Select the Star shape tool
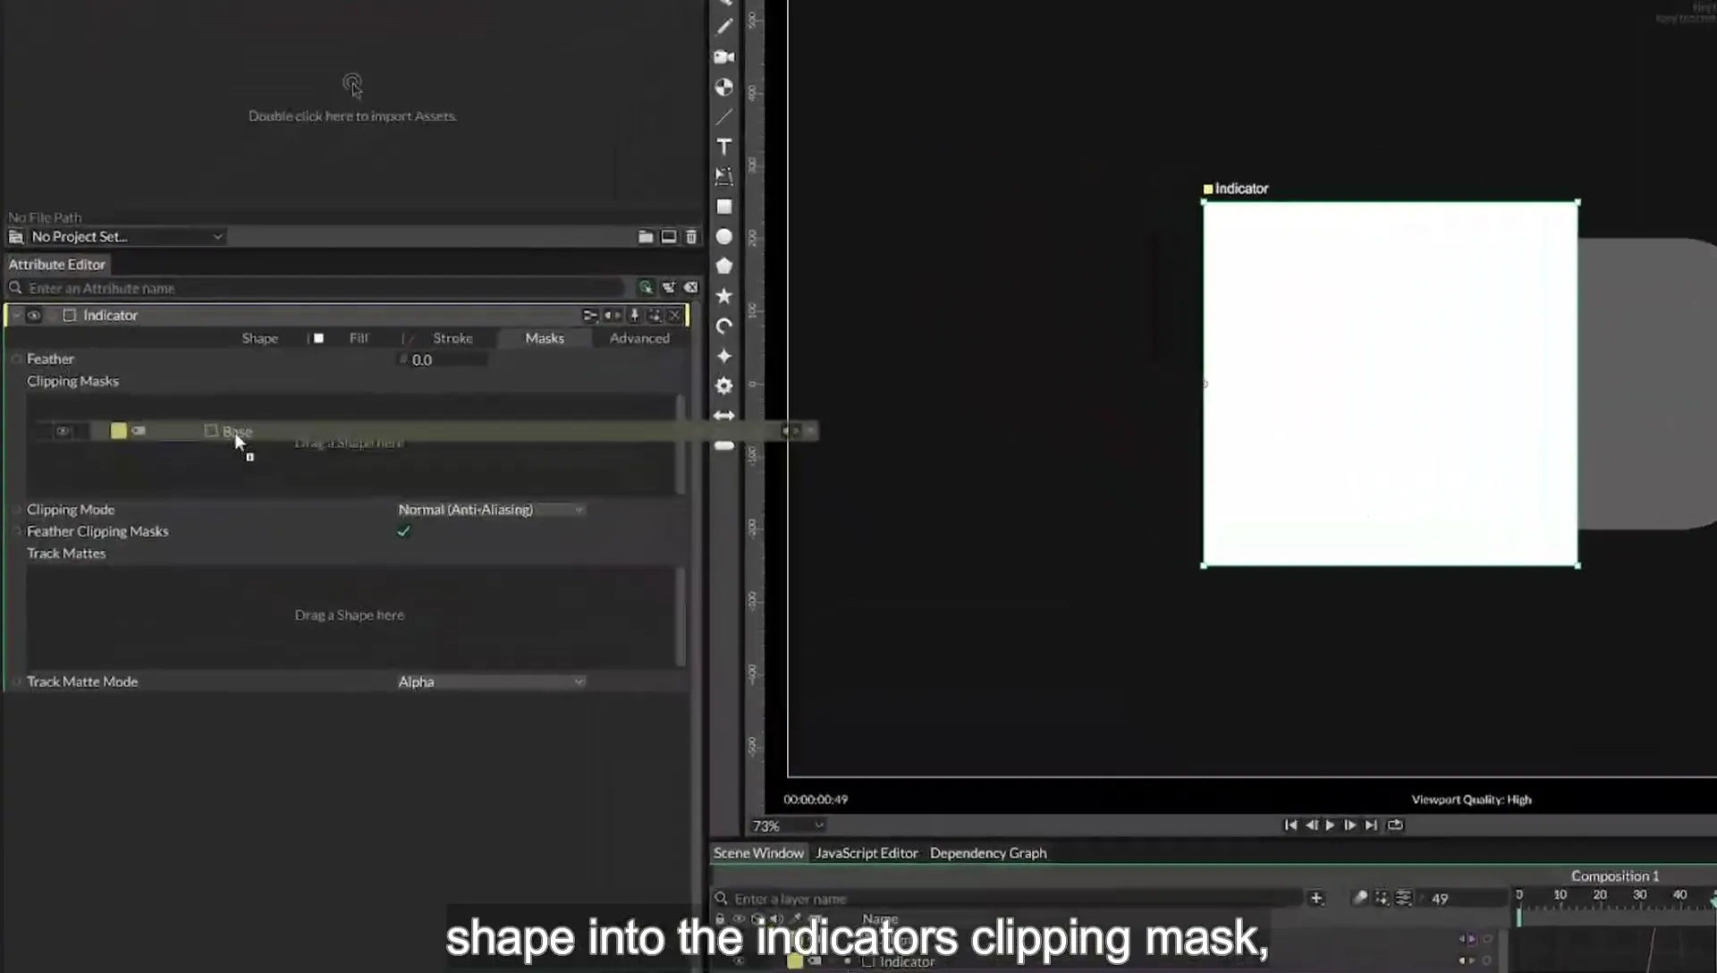 pos(724,296)
